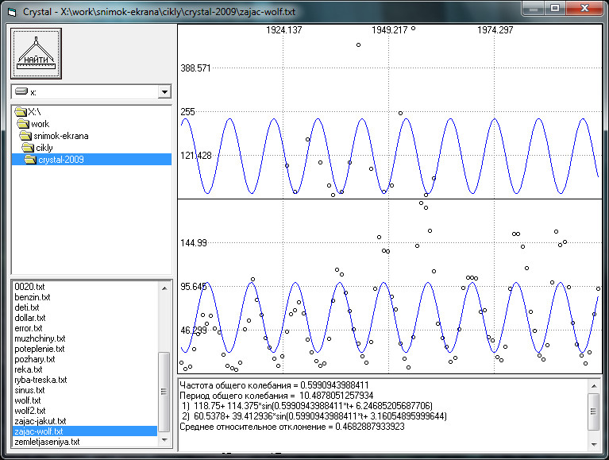Screen dimensions: 609x460
Task: Select the snimok-ekrana folder
Action: [60, 136]
